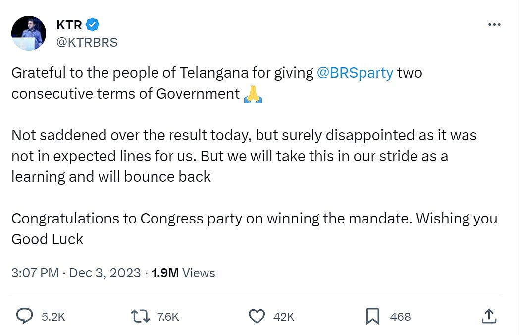Follow the @BRSparty mention link
519x335 pixels.
click(355, 73)
